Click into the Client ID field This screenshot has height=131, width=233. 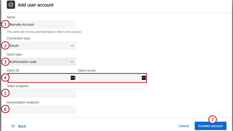(x=38, y=78)
